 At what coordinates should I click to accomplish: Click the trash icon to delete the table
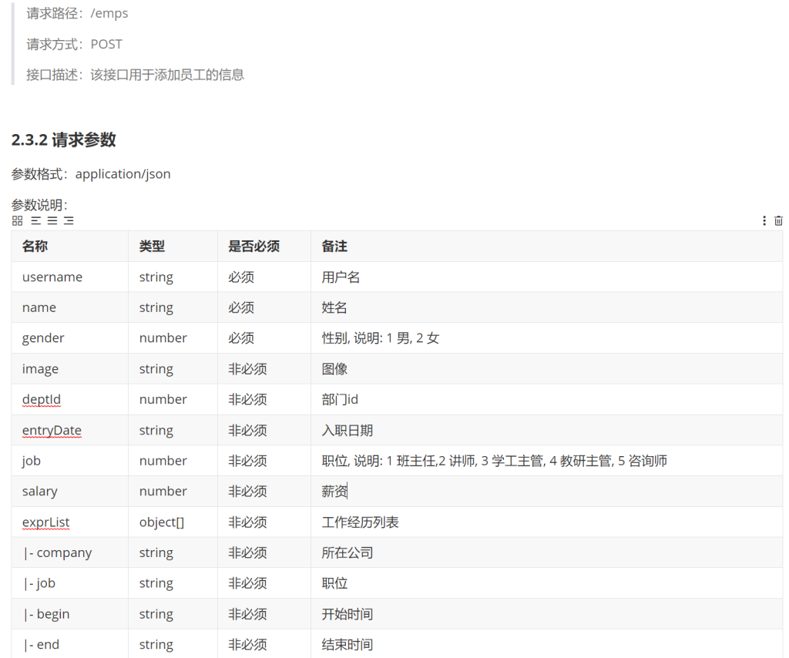778,221
